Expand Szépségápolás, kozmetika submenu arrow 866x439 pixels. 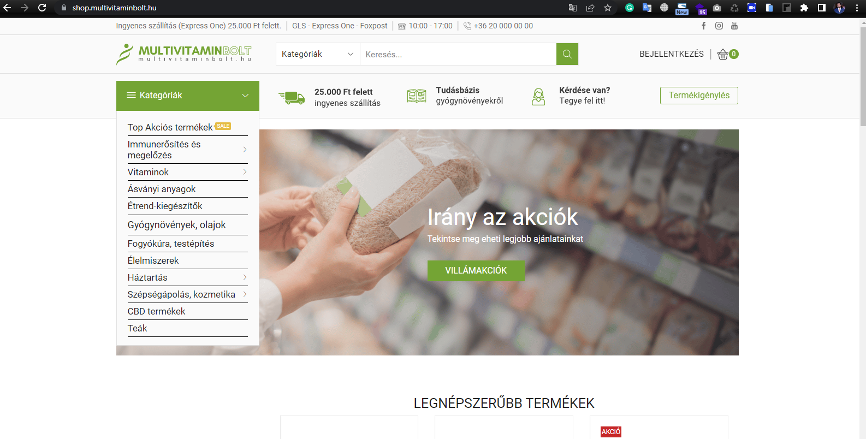coord(245,294)
